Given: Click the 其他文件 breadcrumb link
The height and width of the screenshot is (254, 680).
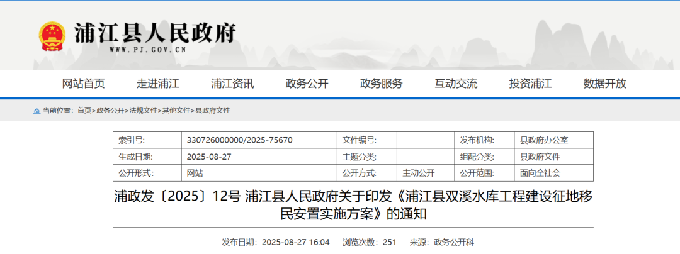Looking at the screenshot, I should point(176,111).
